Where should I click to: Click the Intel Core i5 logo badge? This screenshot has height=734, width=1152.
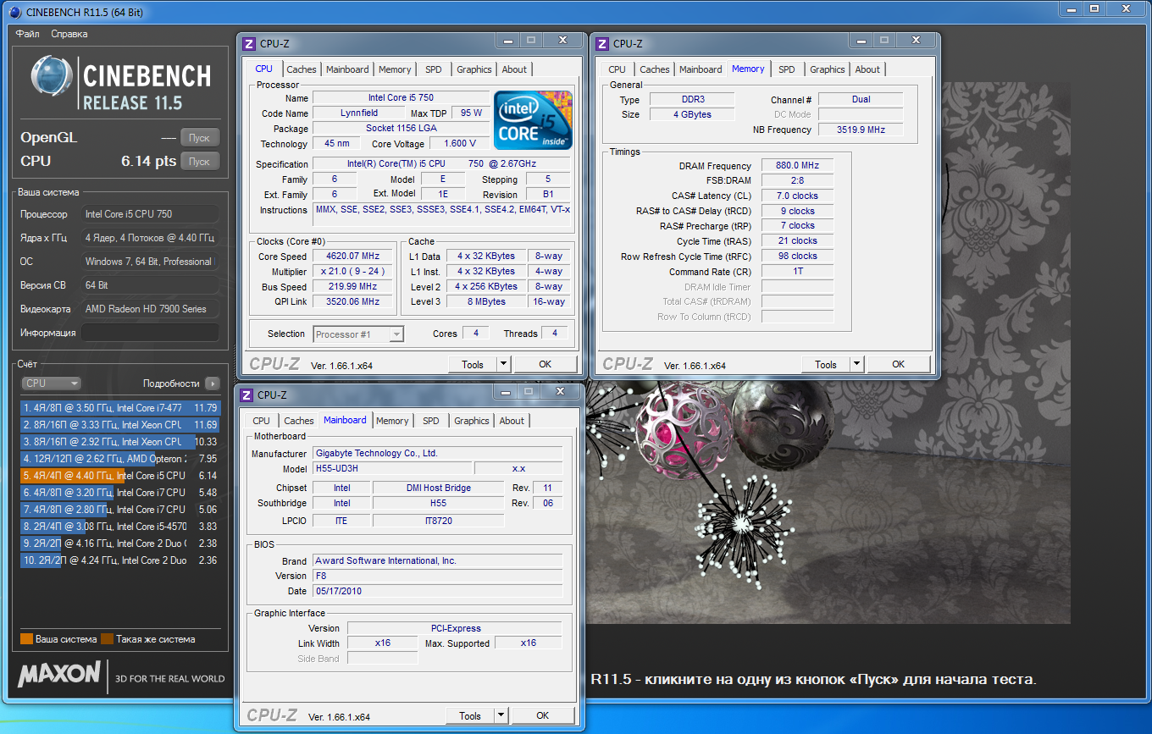533,119
